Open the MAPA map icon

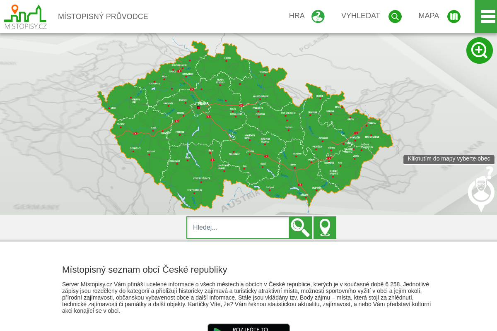454,16
